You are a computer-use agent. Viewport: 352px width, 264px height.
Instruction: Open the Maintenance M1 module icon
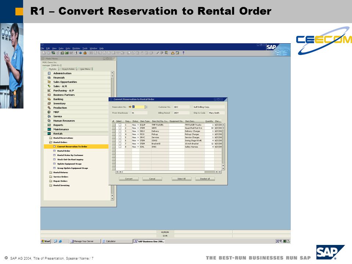(49, 129)
